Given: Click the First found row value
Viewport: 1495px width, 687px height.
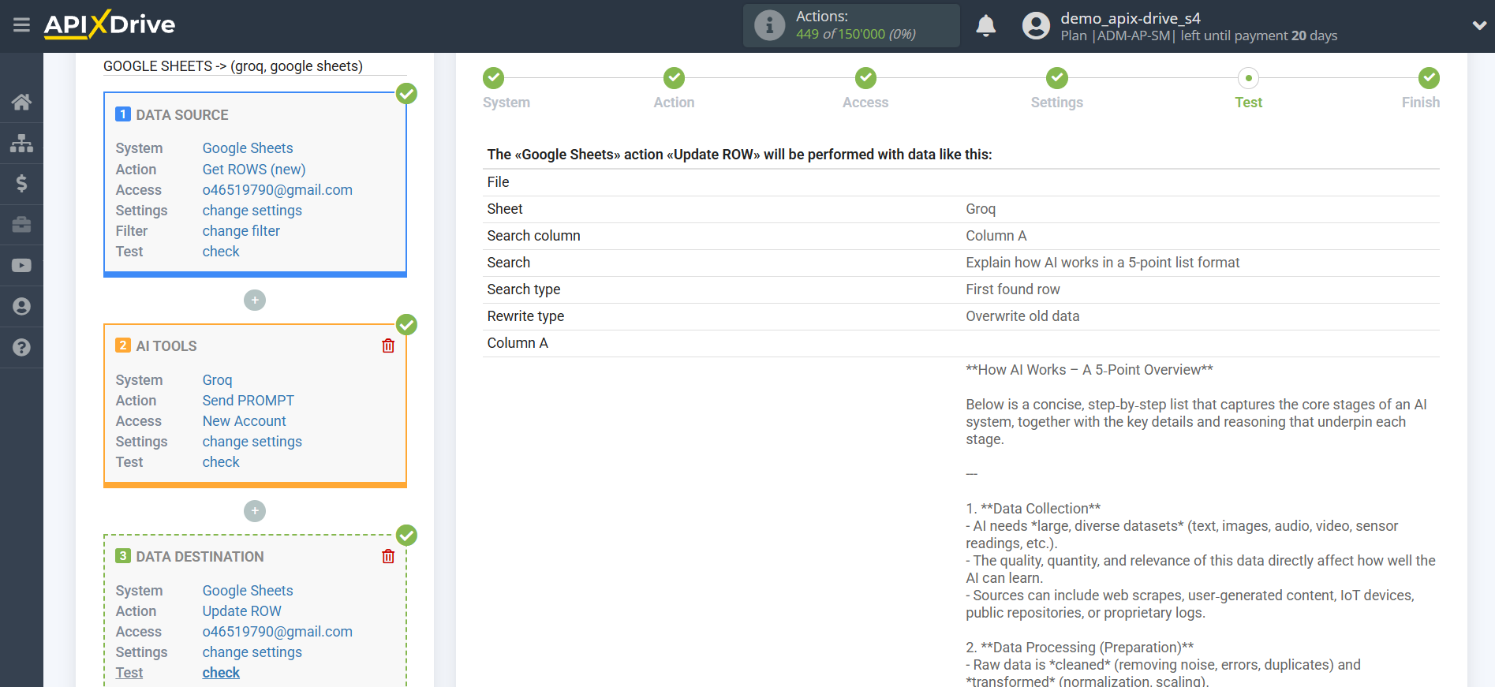Looking at the screenshot, I should (1013, 289).
